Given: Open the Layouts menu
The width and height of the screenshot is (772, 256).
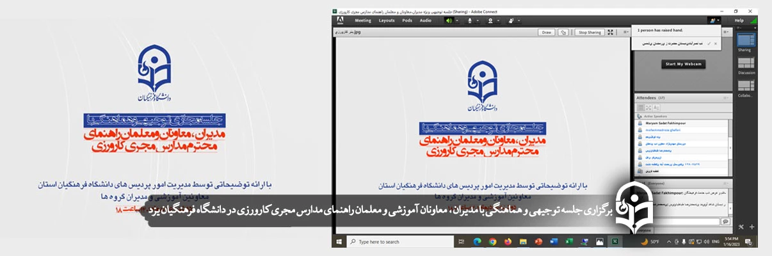Looking at the screenshot, I should point(387,20).
